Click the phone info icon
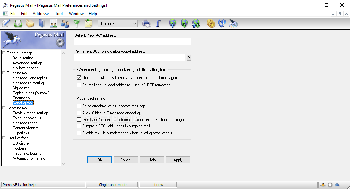This screenshot has width=350, height=189. click(222, 23)
